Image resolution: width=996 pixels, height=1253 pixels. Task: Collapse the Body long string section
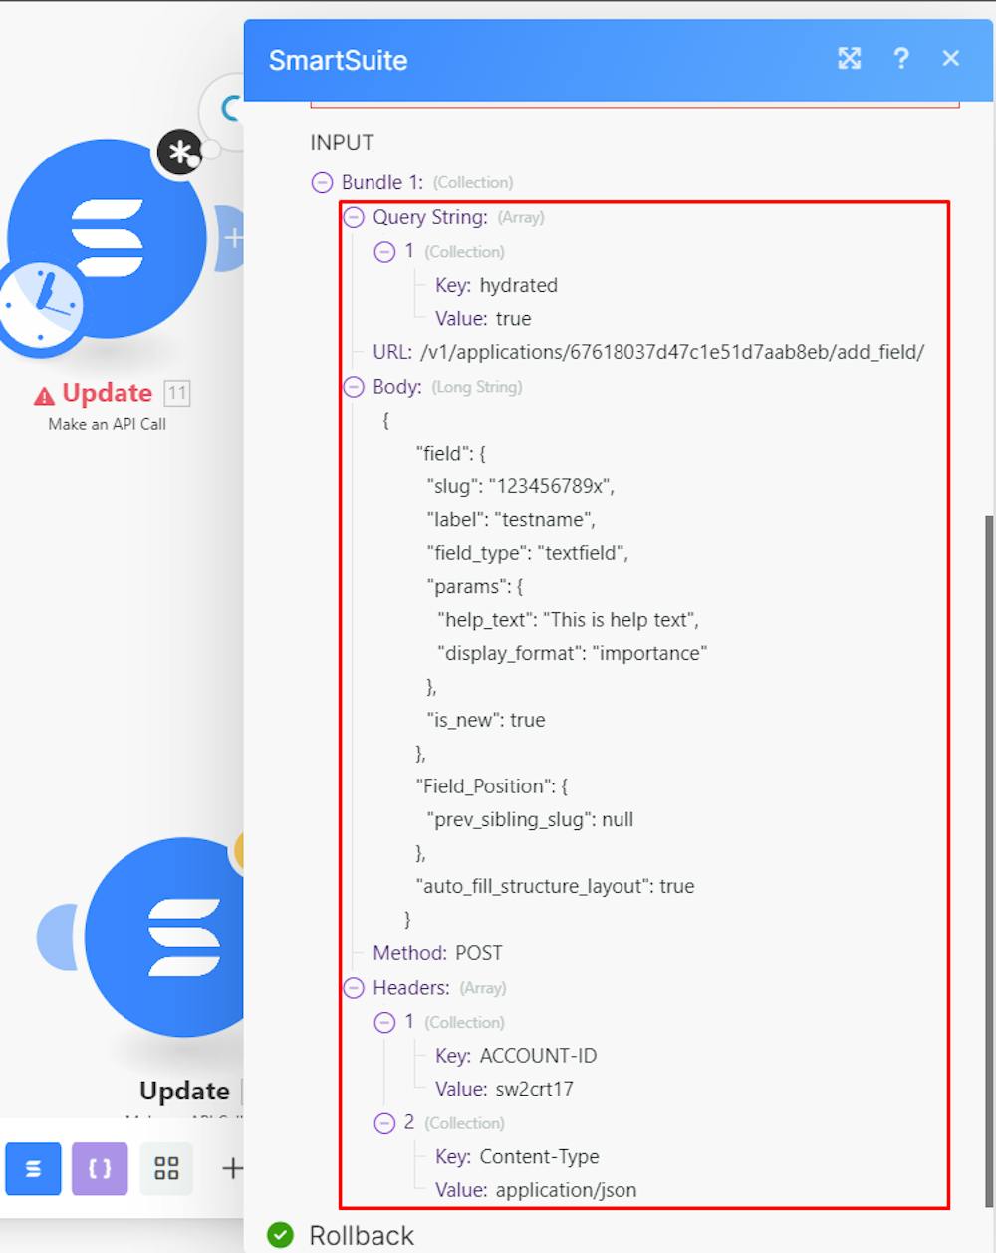[353, 387]
